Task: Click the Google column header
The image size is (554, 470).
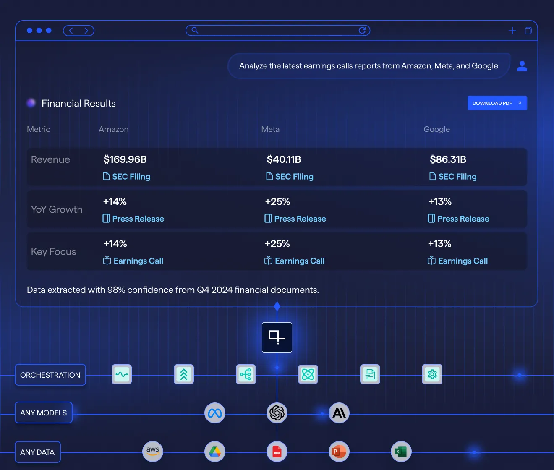Action: tap(437, 129)
